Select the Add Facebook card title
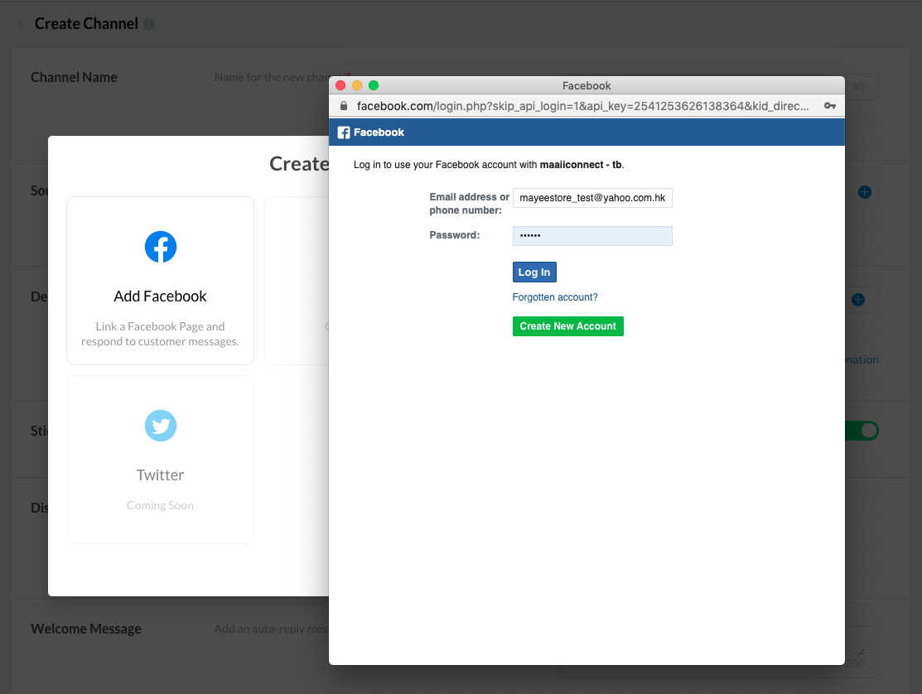The width and height of the screenshot is (922, 694). point(160,296)
